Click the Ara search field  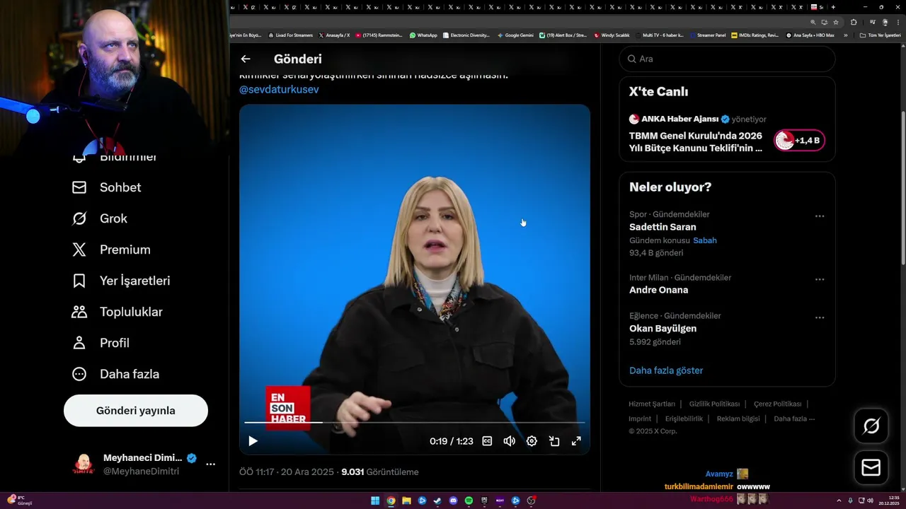(727, 59)
